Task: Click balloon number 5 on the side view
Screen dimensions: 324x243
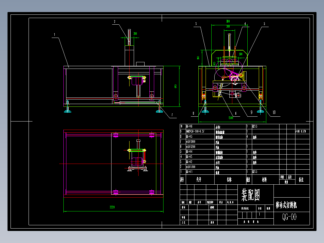Action: coord(264,24)
